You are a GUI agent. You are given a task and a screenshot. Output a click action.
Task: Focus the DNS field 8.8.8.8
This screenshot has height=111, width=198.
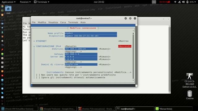click(x=81, y=57)
